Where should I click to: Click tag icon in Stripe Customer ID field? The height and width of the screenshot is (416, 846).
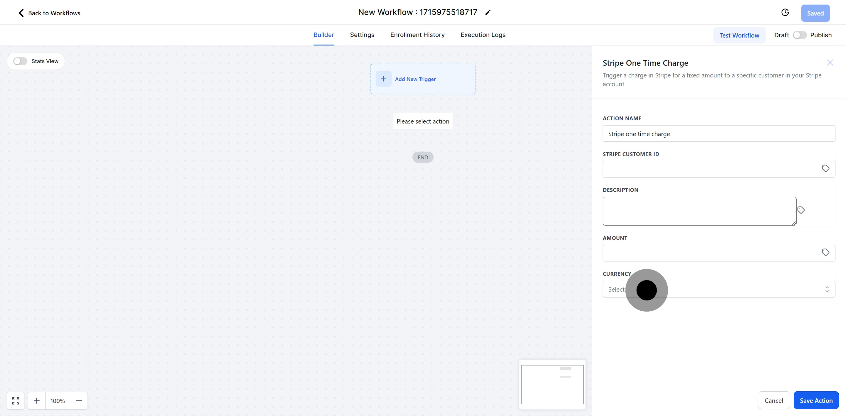(x=825, y=169)
